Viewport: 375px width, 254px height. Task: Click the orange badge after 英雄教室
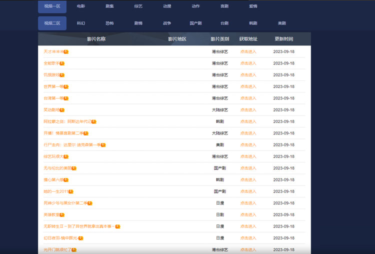62,214
